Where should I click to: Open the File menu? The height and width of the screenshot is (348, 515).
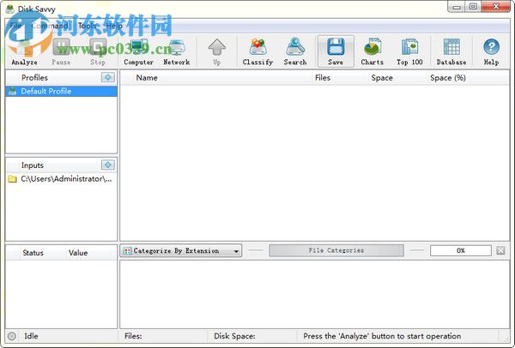click(15, 26)
